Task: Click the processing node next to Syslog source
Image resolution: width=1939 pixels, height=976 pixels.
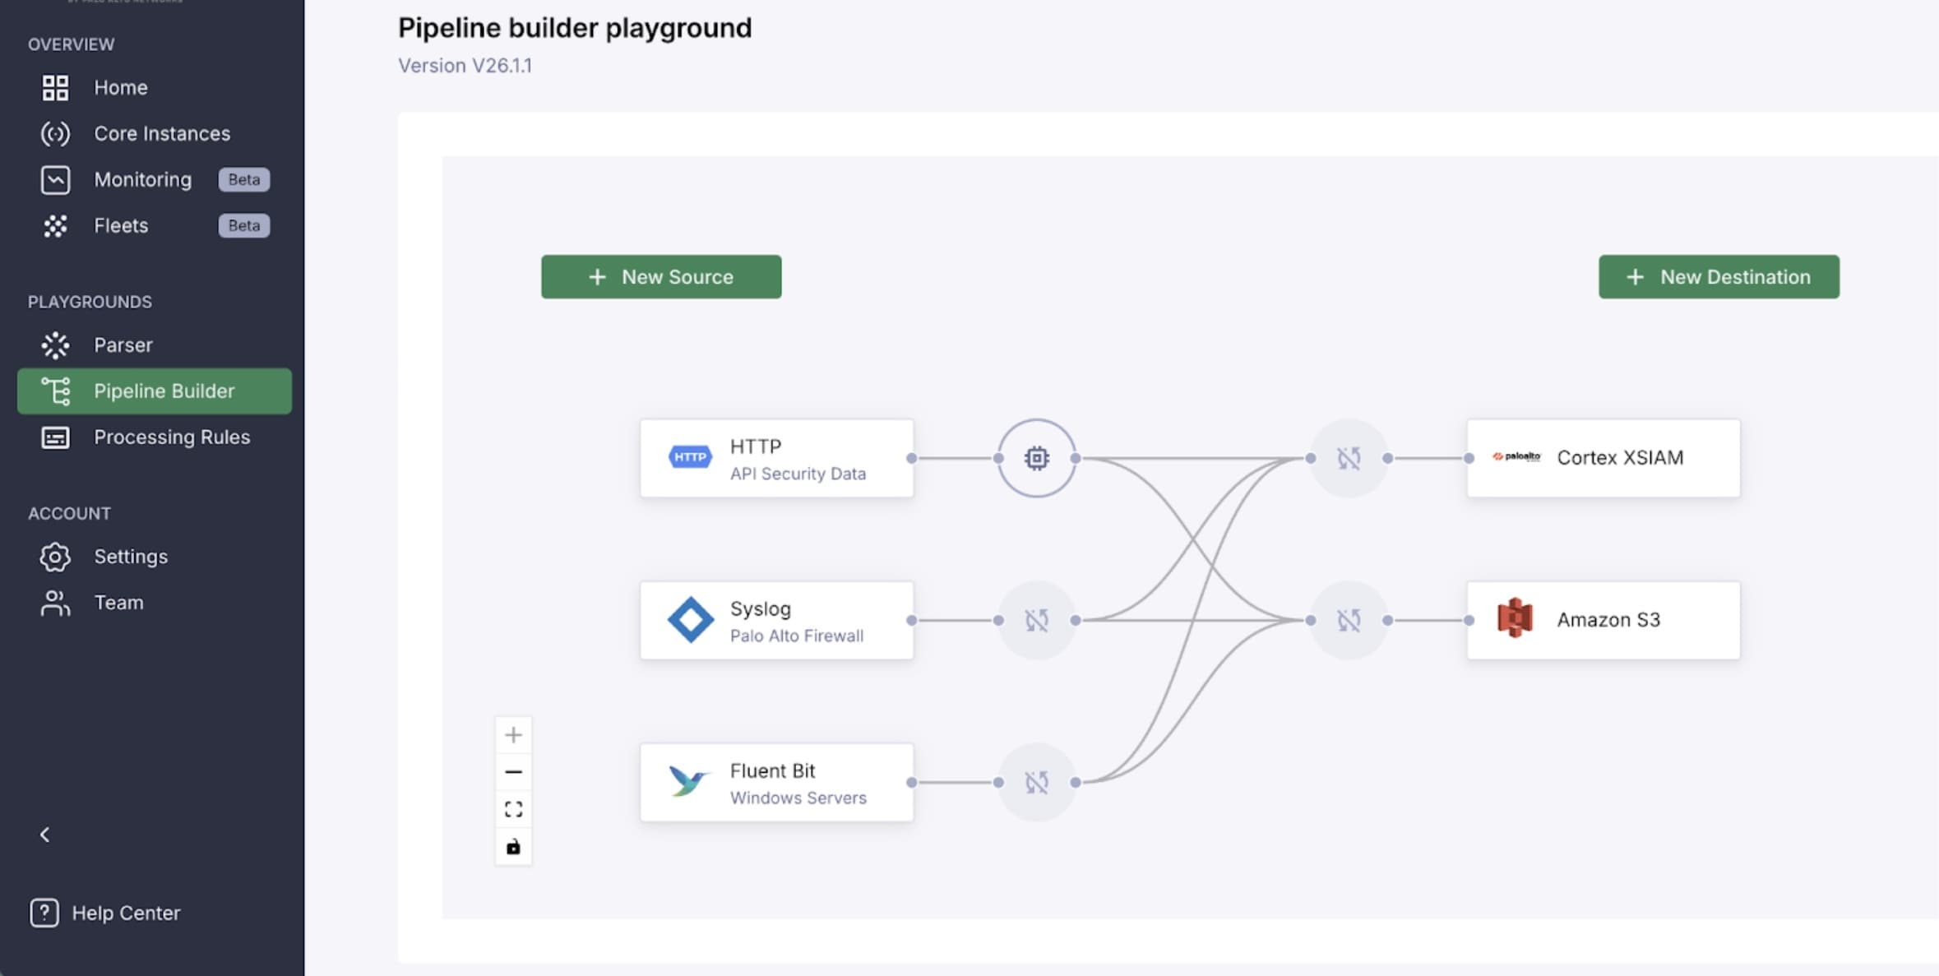Action: tap(1036, 620)
